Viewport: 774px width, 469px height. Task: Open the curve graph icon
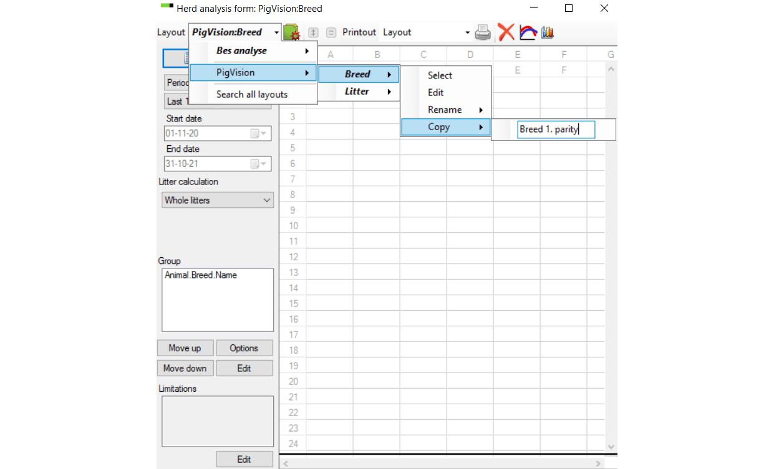coord(528,32)
